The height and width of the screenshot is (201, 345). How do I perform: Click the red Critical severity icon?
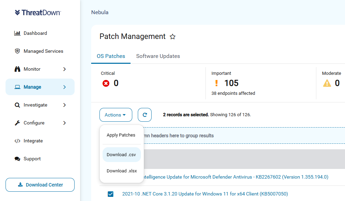tap(106, 83)
